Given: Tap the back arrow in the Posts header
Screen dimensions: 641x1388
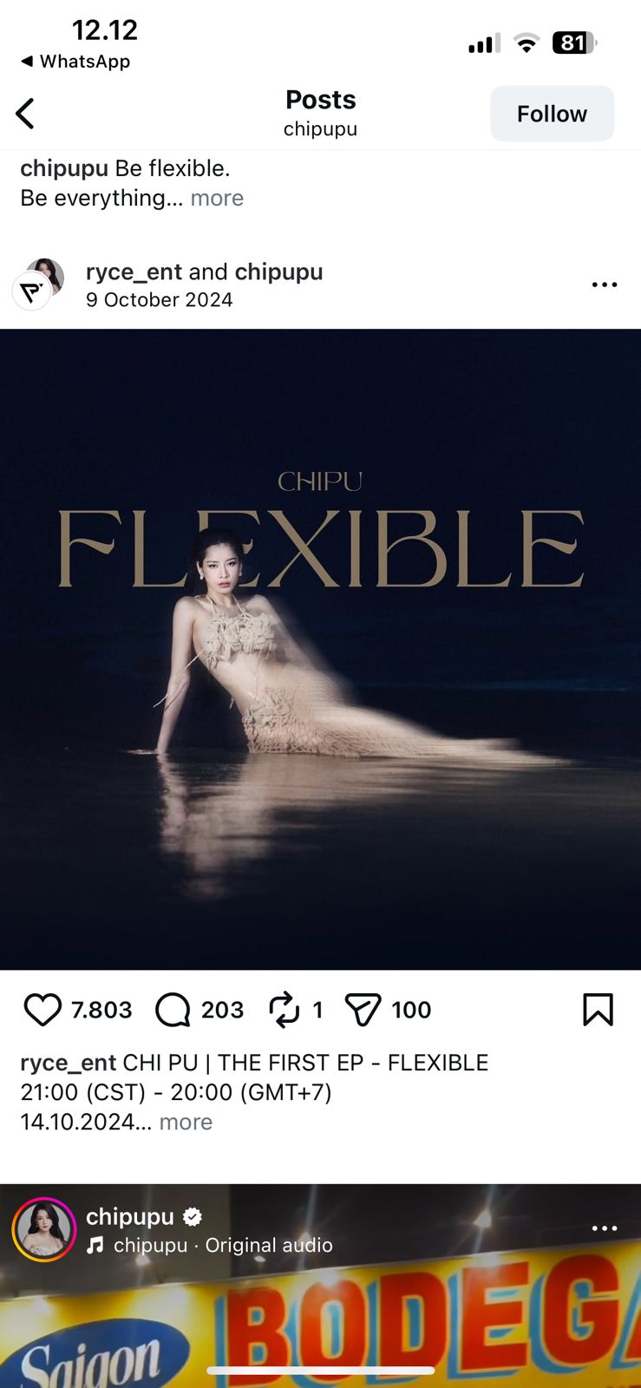Looking at the screenshot, I should [x=25, y=114].
